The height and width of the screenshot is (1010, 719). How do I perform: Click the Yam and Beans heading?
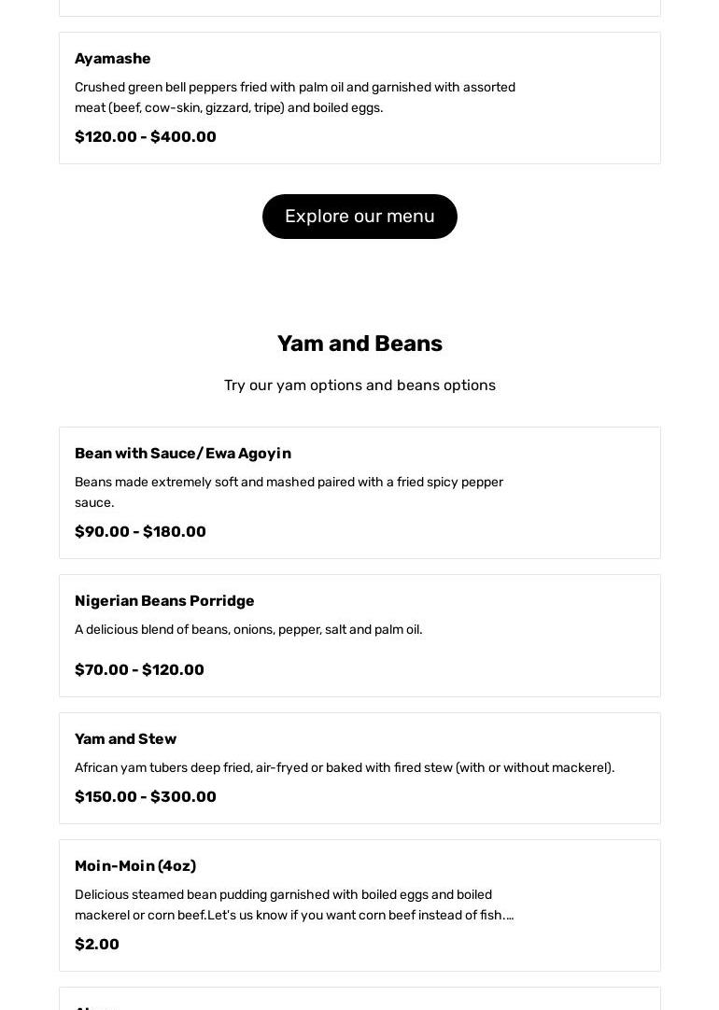pyautogui.click(x=359, y=344)
